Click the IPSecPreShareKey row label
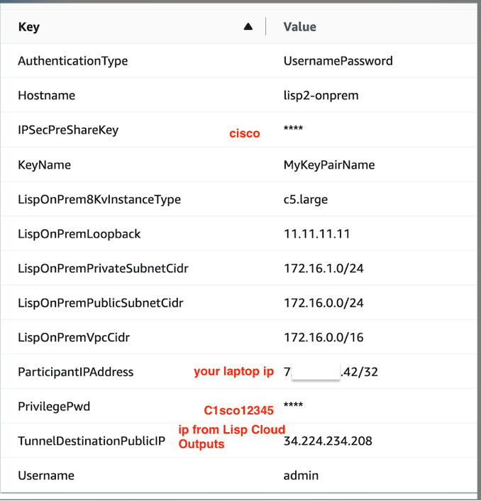Viewport: 481px width, 501px height. coord(68,130)
